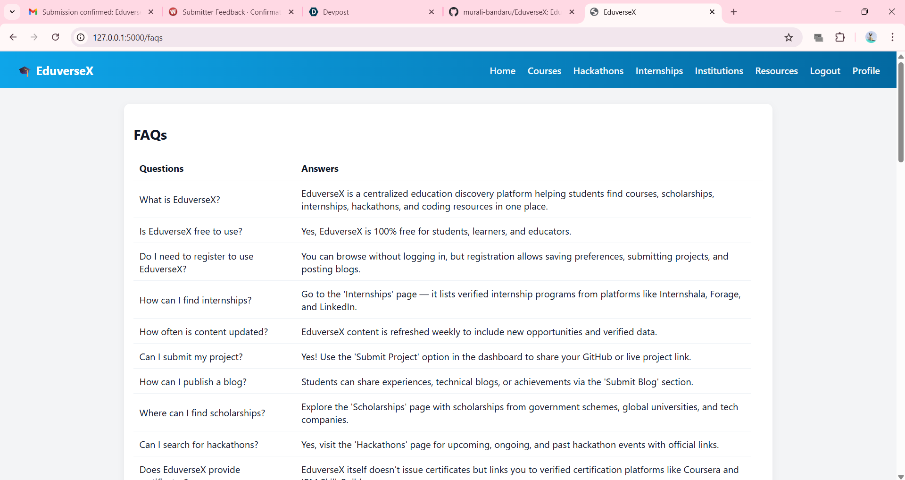Navigate to Internships
The width and height of the screenshot is (905, 480).
659,71
